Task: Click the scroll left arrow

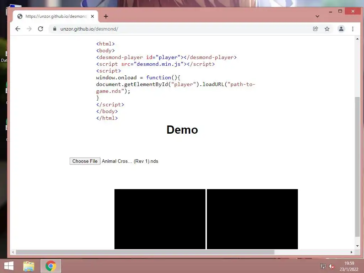Action: [x=13, y=252]
